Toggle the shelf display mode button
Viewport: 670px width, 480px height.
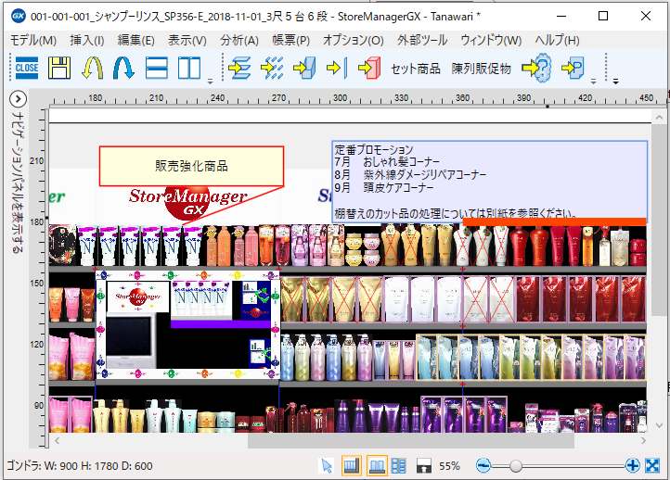pos(351,465)
